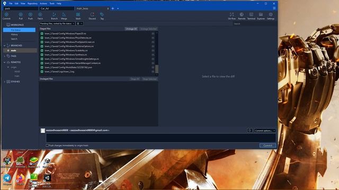Close the main_boss repository tab

(108, 8)
